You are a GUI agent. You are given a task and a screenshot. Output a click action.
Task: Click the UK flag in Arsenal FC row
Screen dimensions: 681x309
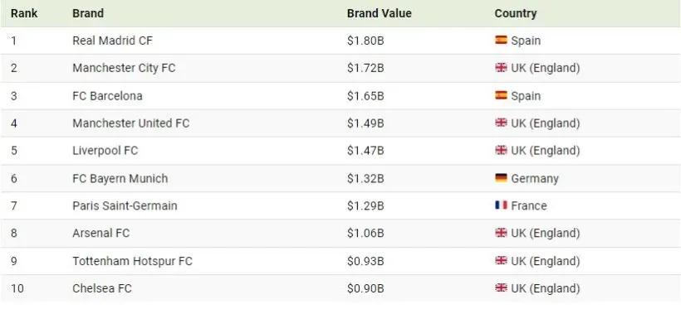tap(501, 233)
